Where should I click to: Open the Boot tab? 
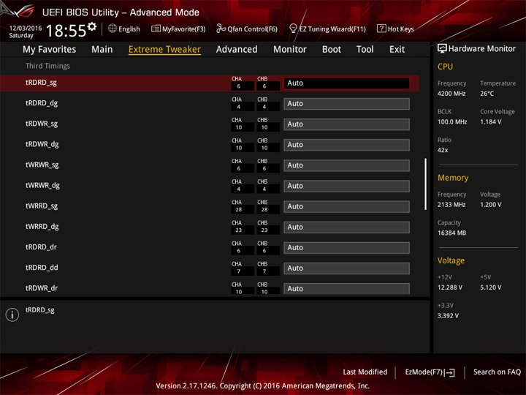click(332, 50)
